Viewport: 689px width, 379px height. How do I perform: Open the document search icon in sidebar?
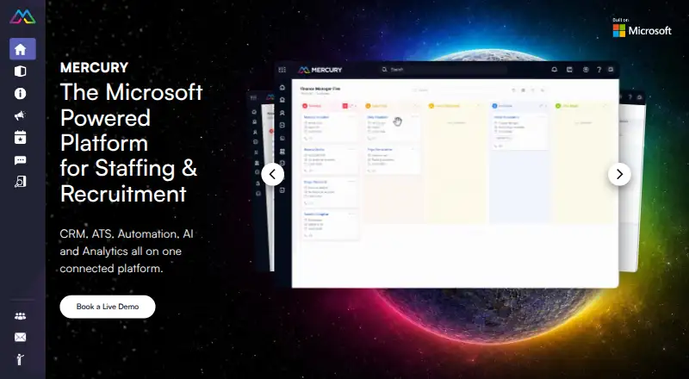point(20,182)
